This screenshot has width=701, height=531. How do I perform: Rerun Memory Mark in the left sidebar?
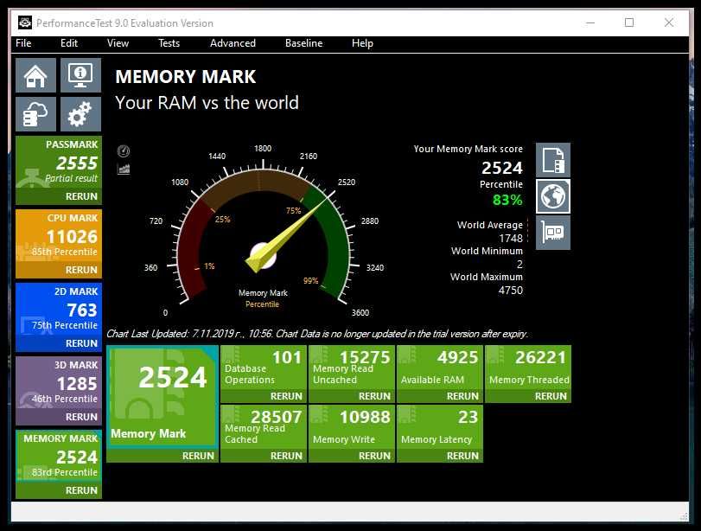(x=81, y=490)
